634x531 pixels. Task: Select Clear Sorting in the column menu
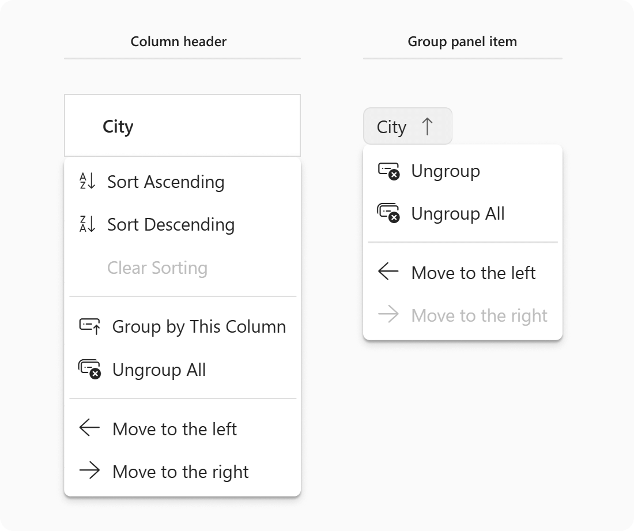(x=157, y=268)
